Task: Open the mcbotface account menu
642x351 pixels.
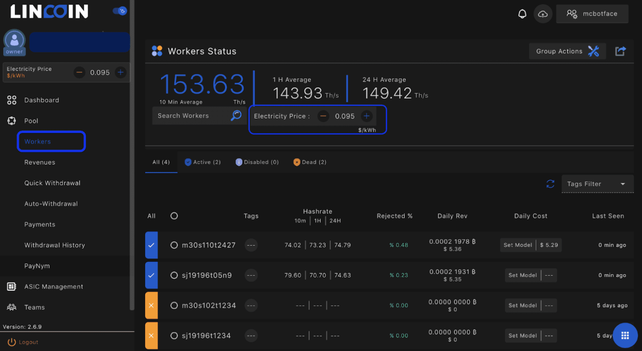Action: pyautogui.click(x=592, y=13)
